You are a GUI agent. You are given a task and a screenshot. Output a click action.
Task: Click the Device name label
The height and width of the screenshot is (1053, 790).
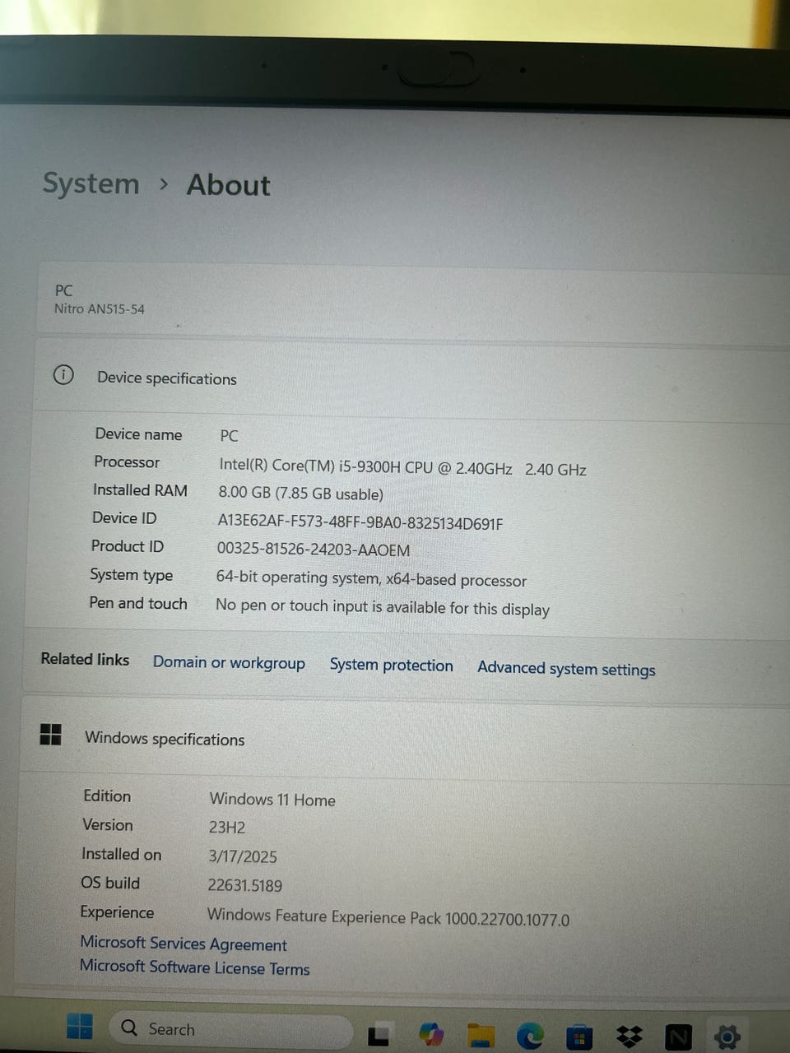pyautogui.click(x=138, y=434)
